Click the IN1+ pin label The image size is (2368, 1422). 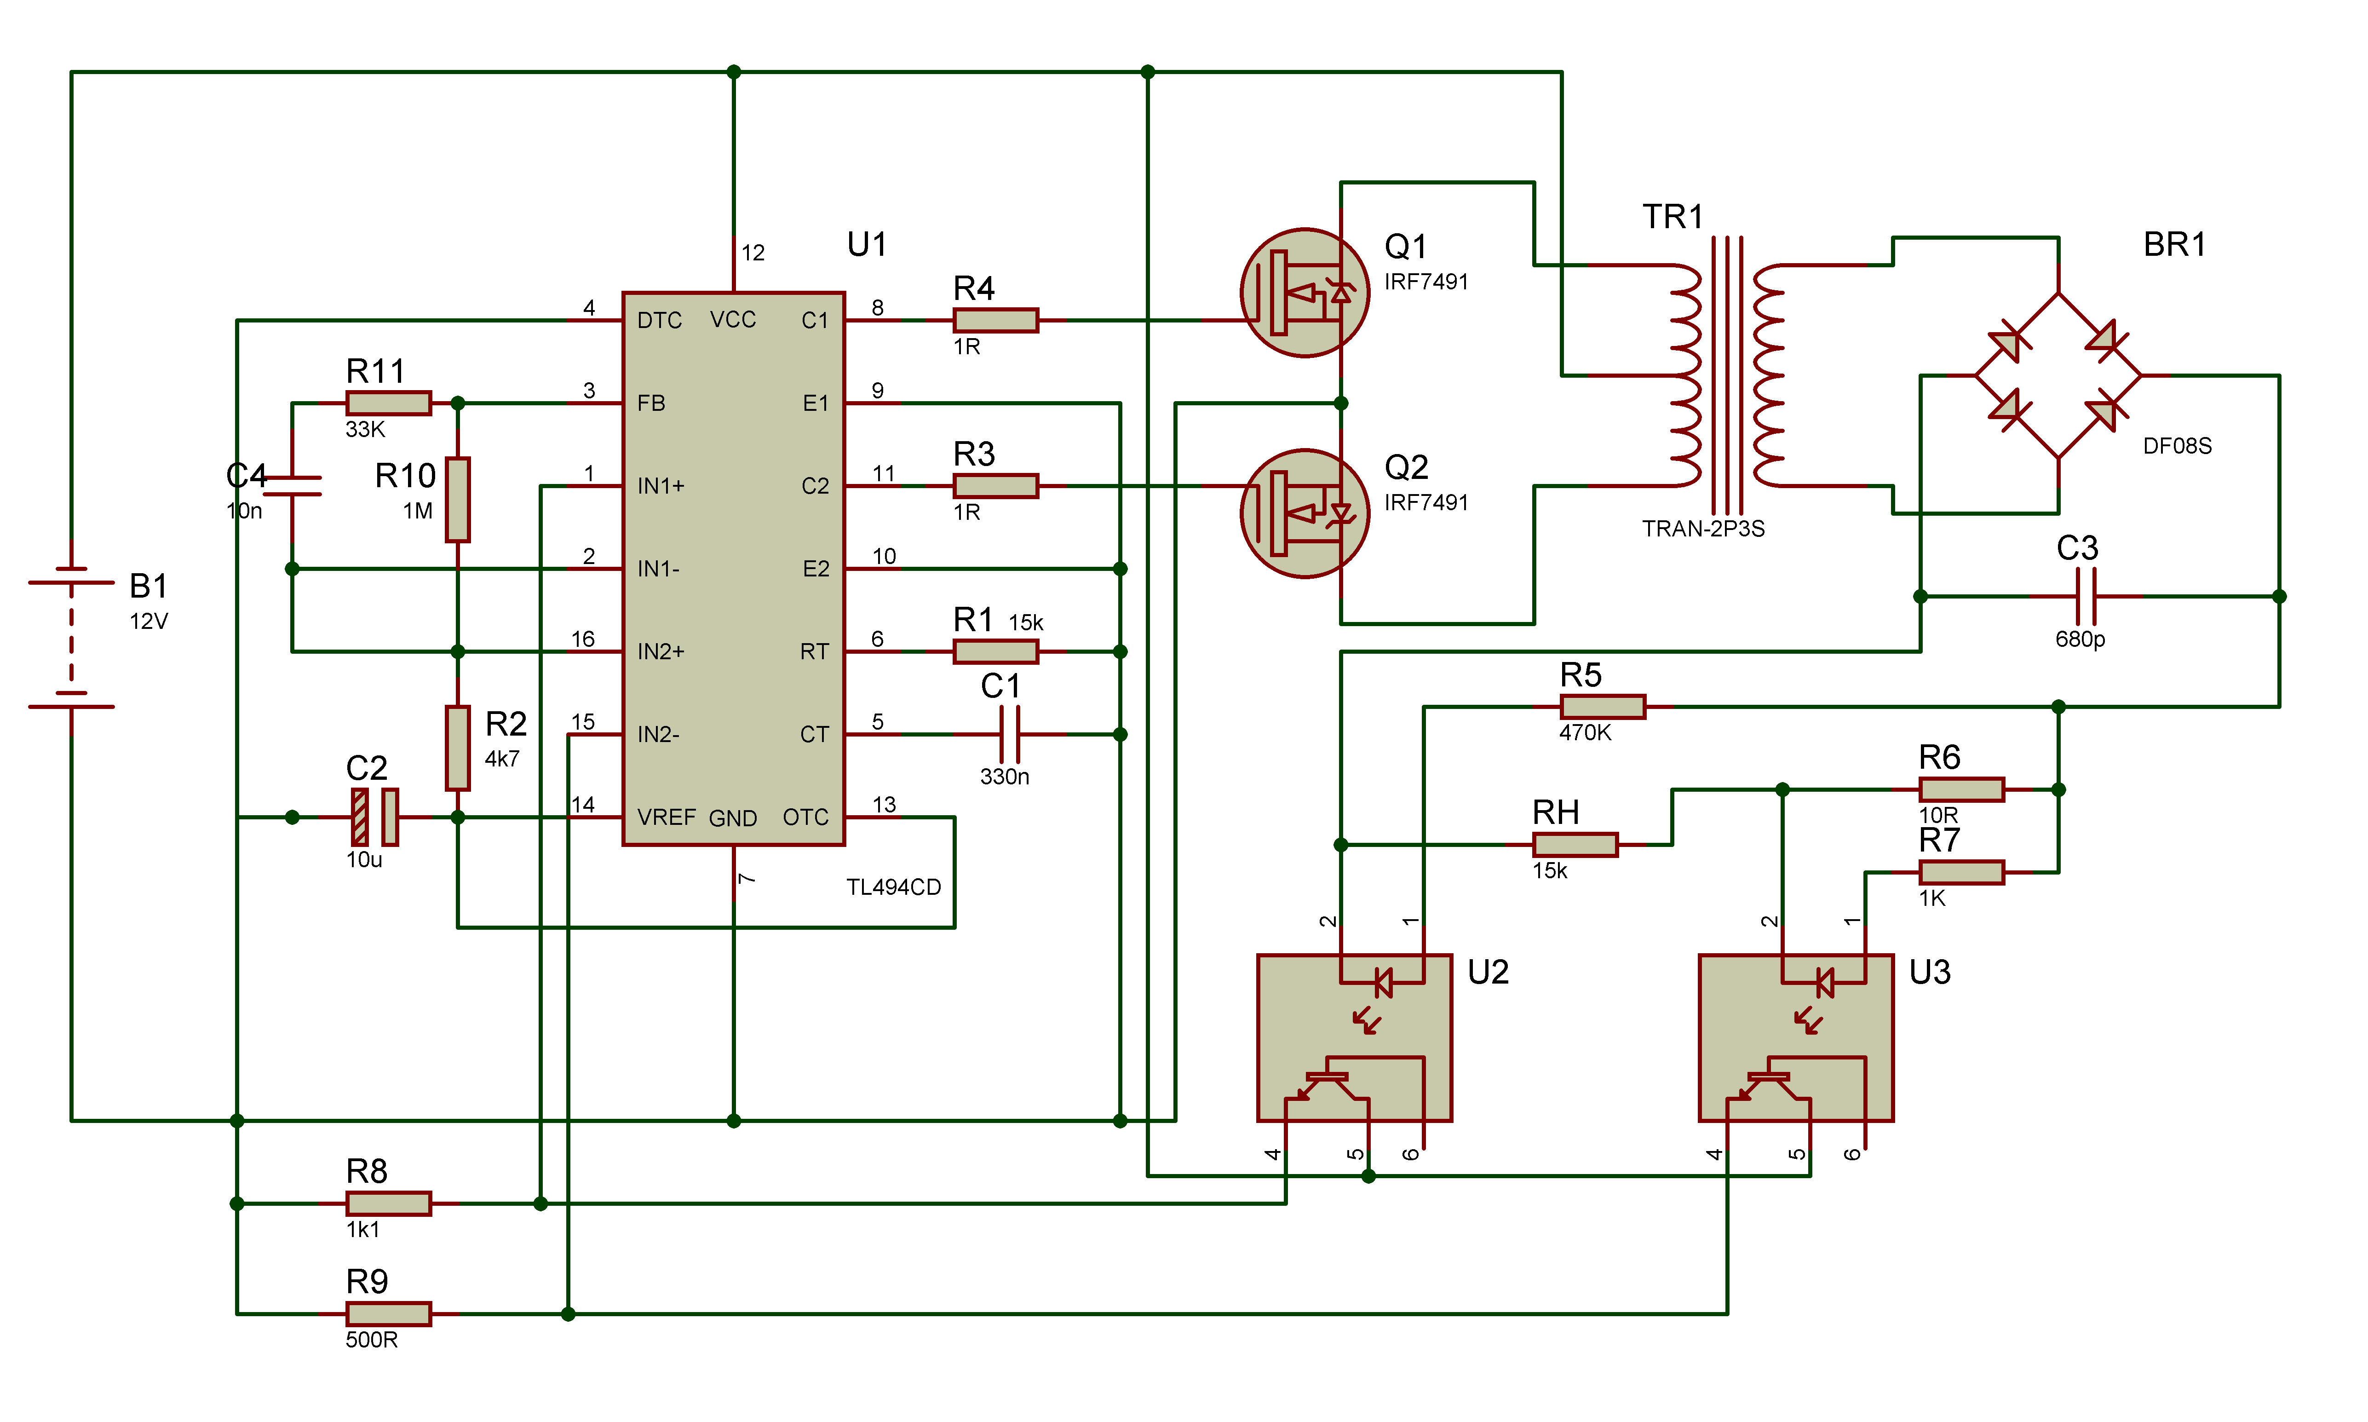[661, 486]
